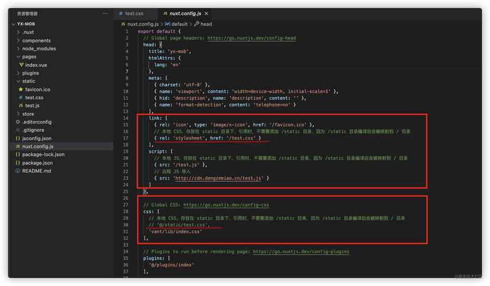
Task: Expand the plugins folder
Action: pyautogui.click(x=18, y=73)
